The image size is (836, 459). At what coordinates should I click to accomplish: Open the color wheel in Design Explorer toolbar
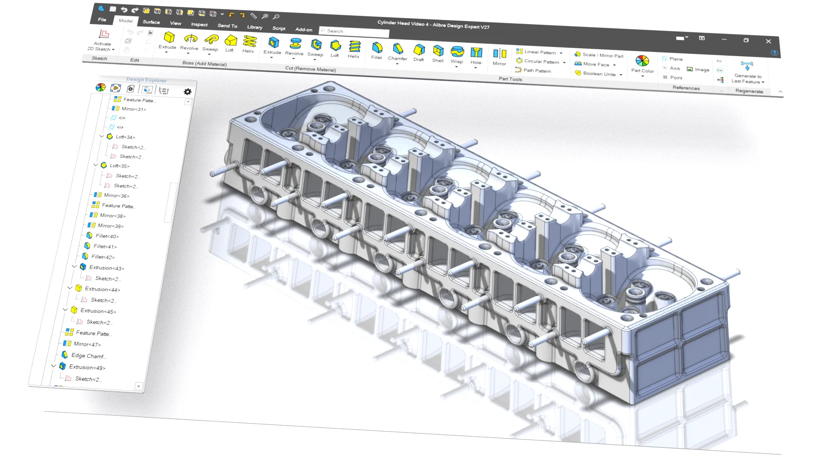coord(100,87)
